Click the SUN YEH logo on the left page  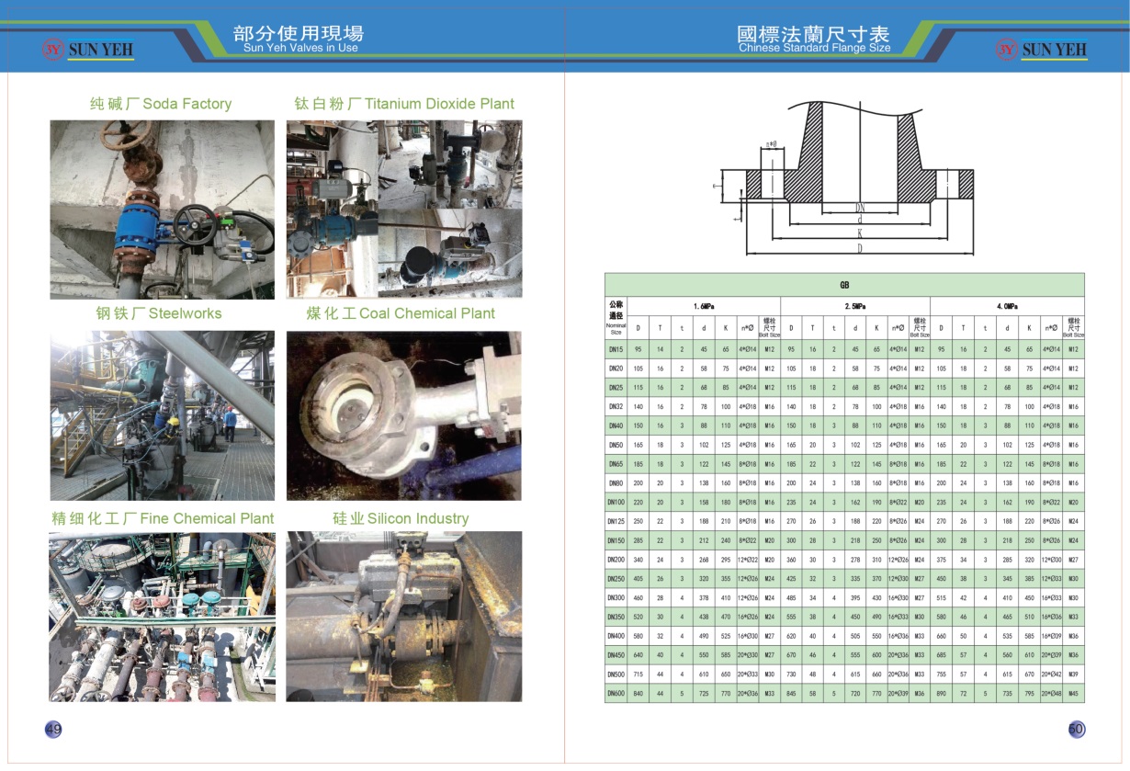[x=88, y=49]
